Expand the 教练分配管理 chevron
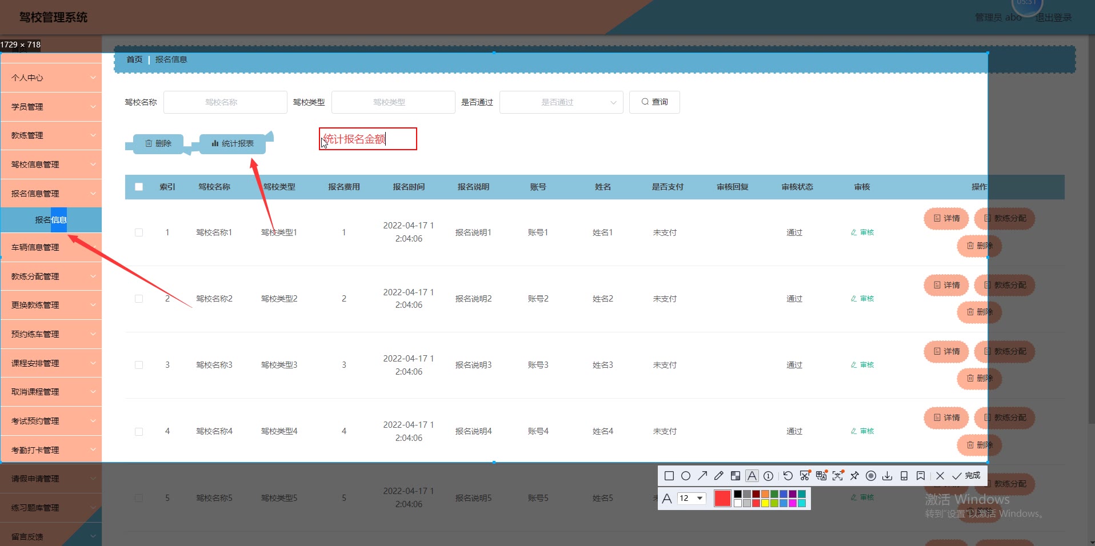The height and width of the screenshot is (546, 1095). pyautogui.click(x=93, y=276)
